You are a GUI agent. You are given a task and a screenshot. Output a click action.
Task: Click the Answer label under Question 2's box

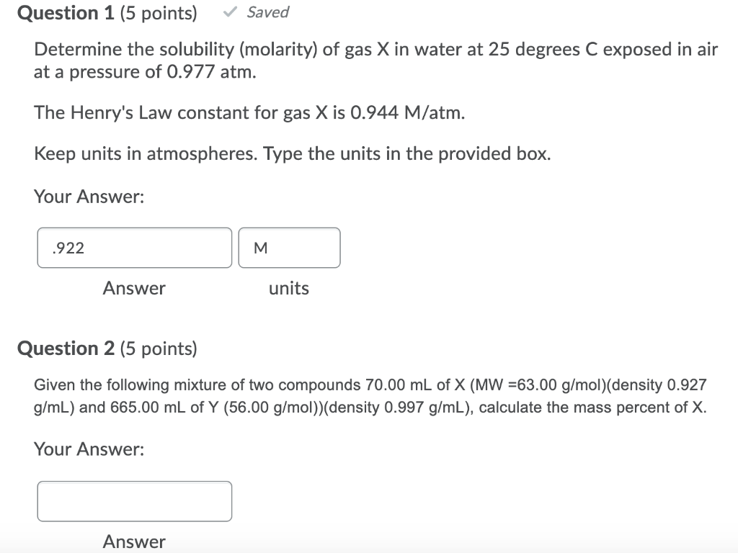tap(134, 541)
